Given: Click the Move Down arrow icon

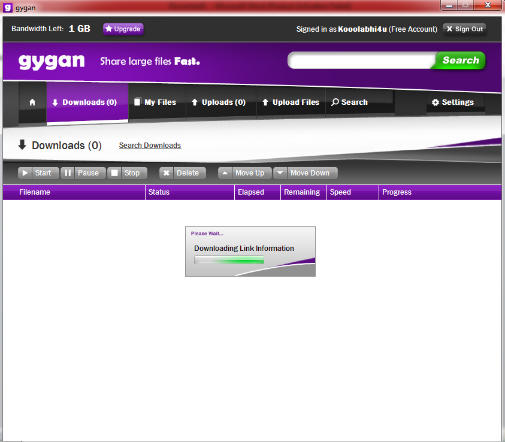Looking at the screenshot, I should [280, 173].
